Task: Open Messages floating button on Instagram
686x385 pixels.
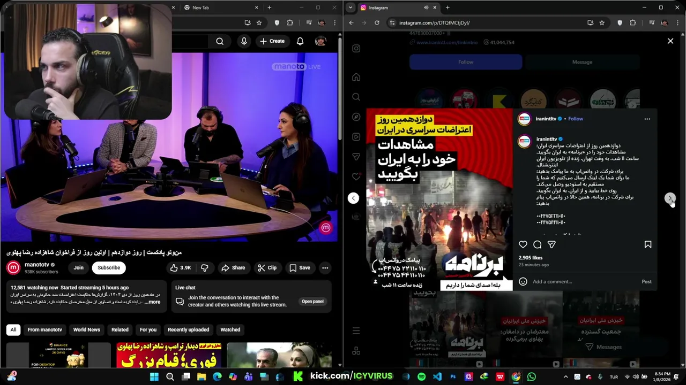Action: (x=603, y=347)
